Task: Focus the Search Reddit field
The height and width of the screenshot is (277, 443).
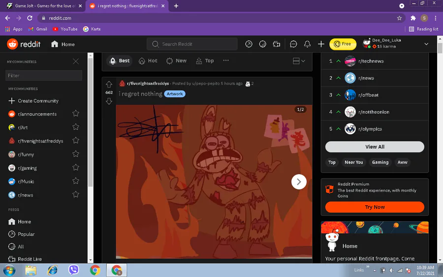Action: tap(192, 44)
